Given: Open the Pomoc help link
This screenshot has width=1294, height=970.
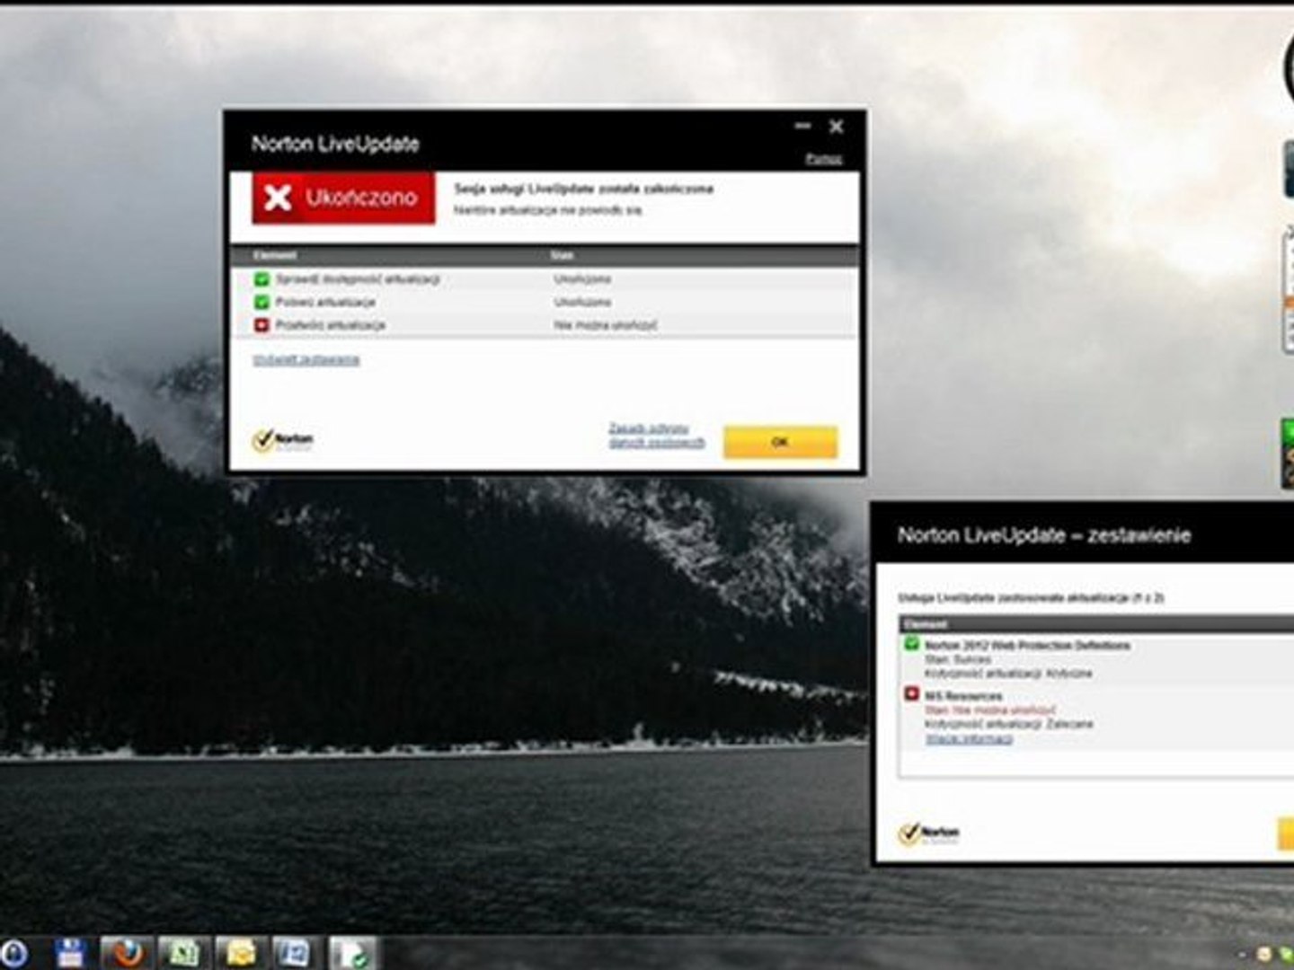Looking at the screenshot, I should (823, 159).
